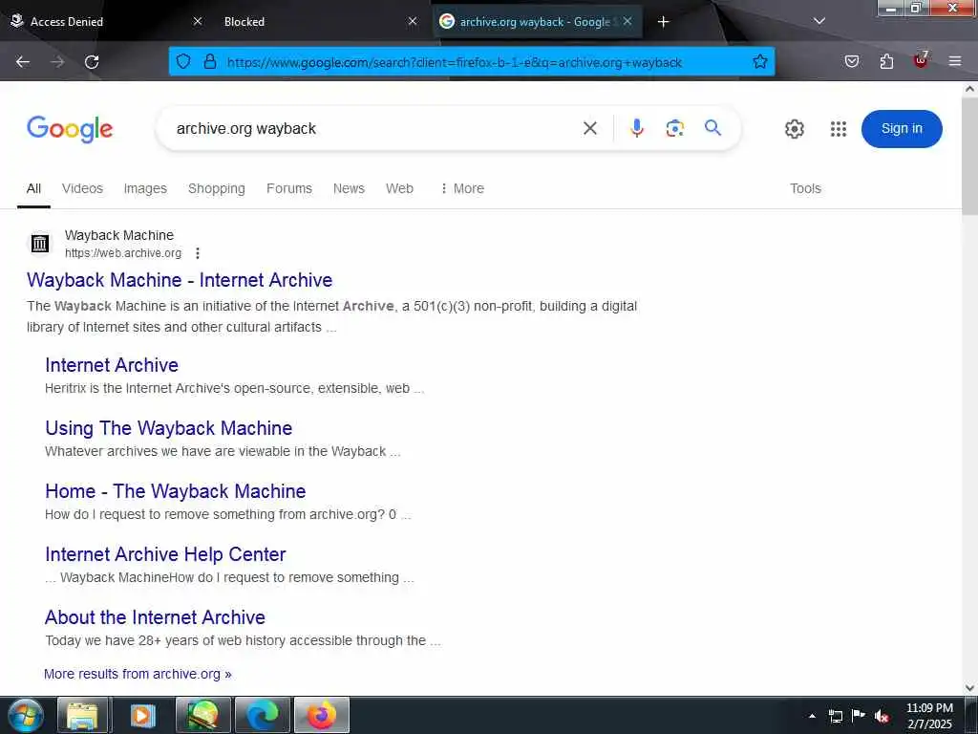Clear the Google search box text
Screen dimensions: 978x734
590,128
